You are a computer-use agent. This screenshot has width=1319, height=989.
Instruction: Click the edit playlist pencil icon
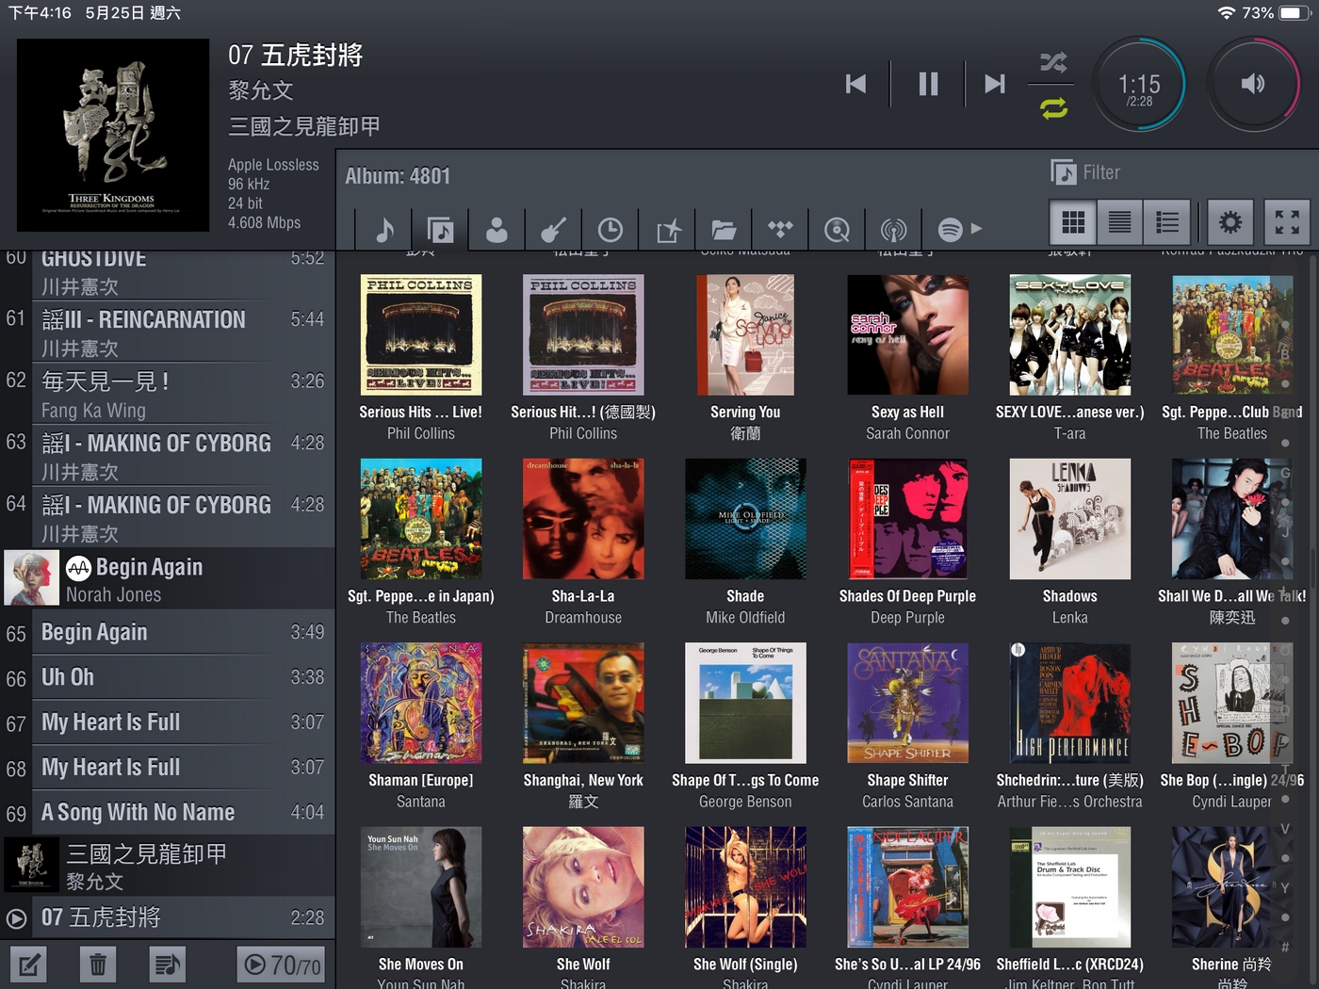[x=28, y=965]
